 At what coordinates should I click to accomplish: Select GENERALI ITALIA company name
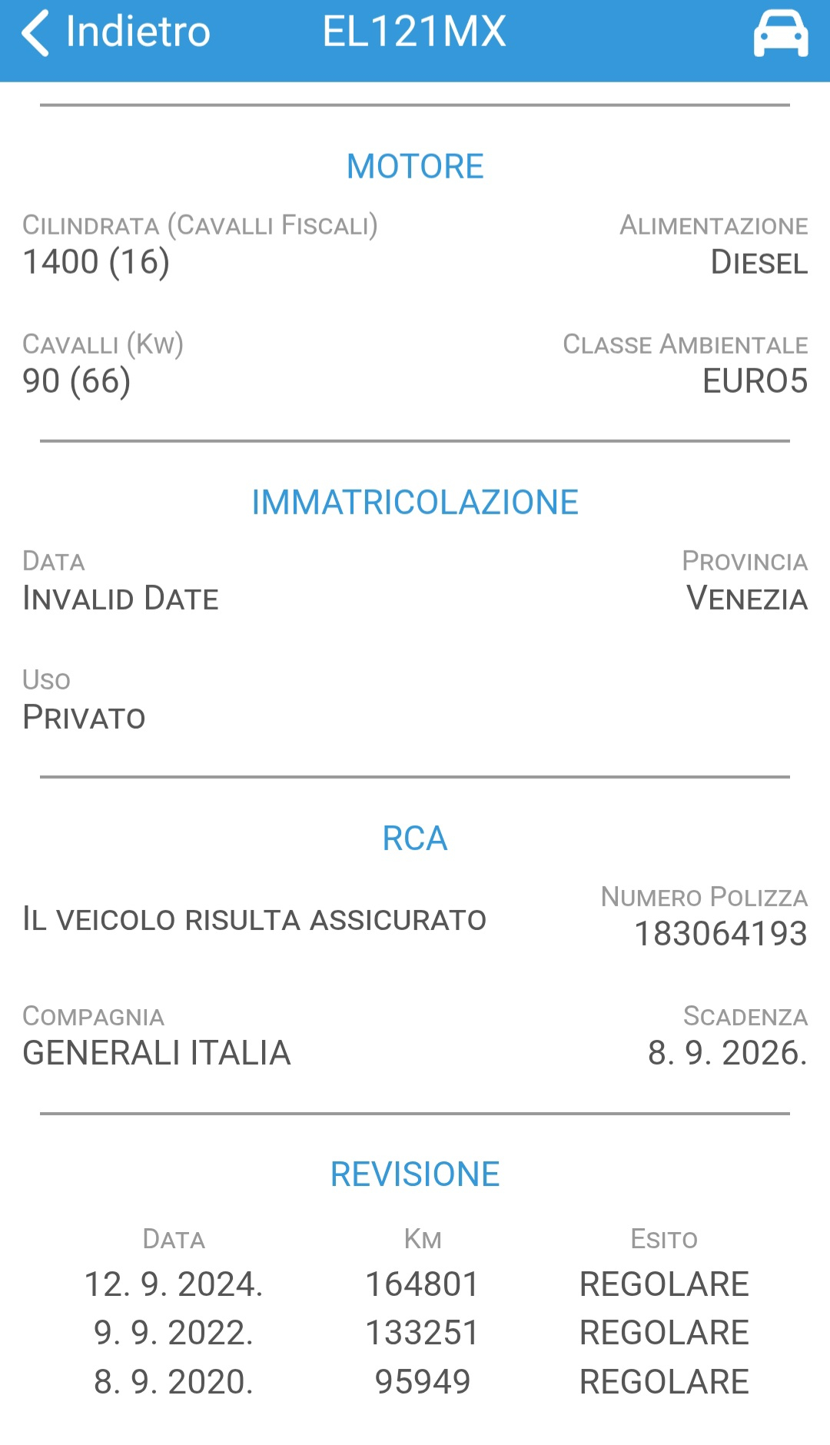coord(157,1053)
